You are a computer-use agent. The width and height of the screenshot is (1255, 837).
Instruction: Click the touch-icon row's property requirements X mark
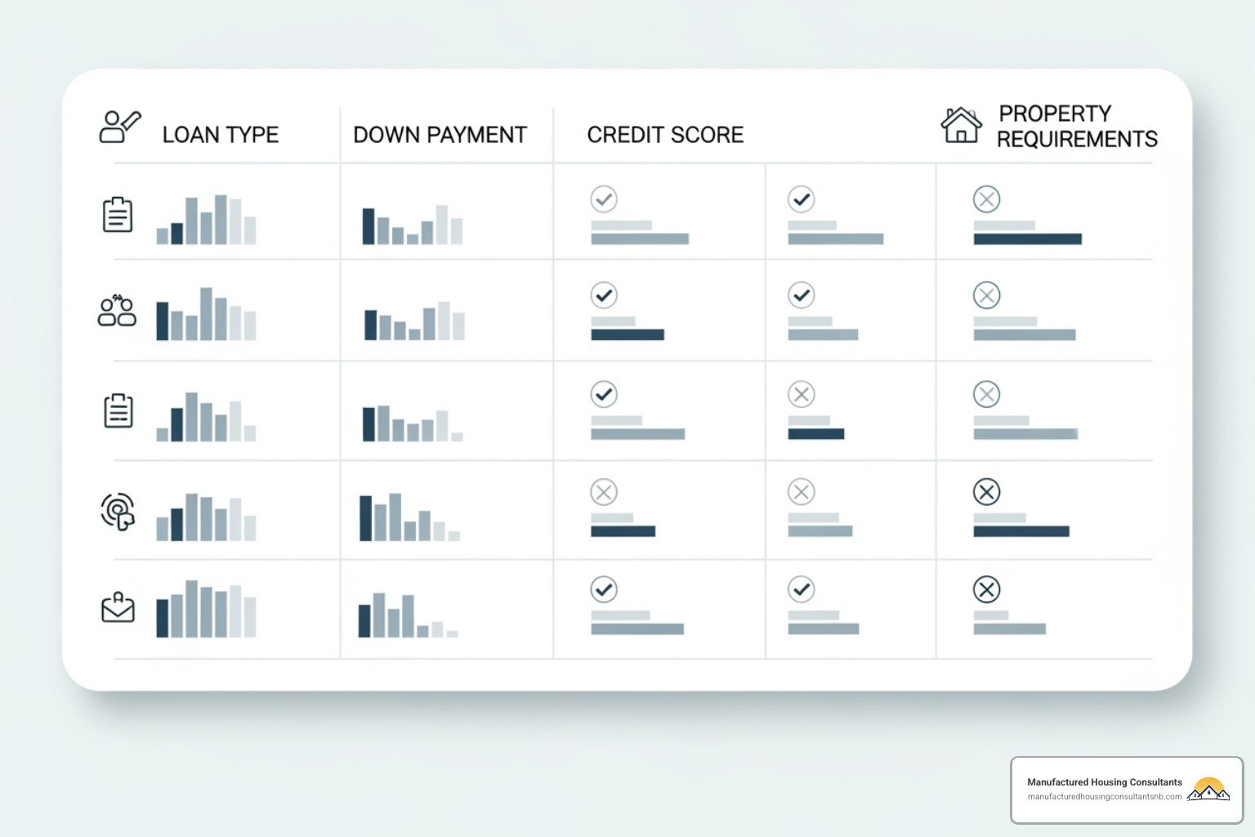coord(987,492)
